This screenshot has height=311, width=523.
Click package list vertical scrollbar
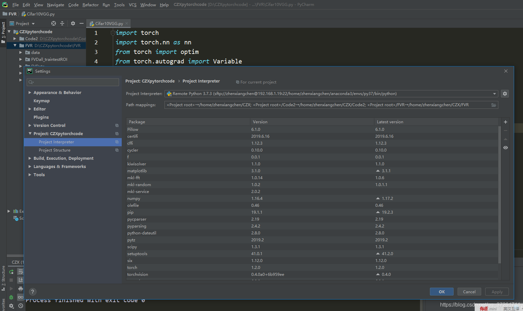point(500,195)
